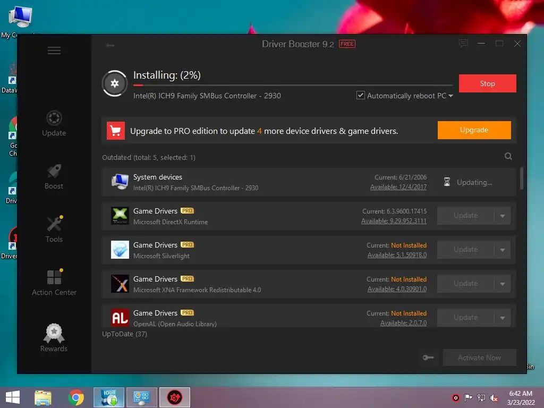Open the Tools section in sidebar

54,229
